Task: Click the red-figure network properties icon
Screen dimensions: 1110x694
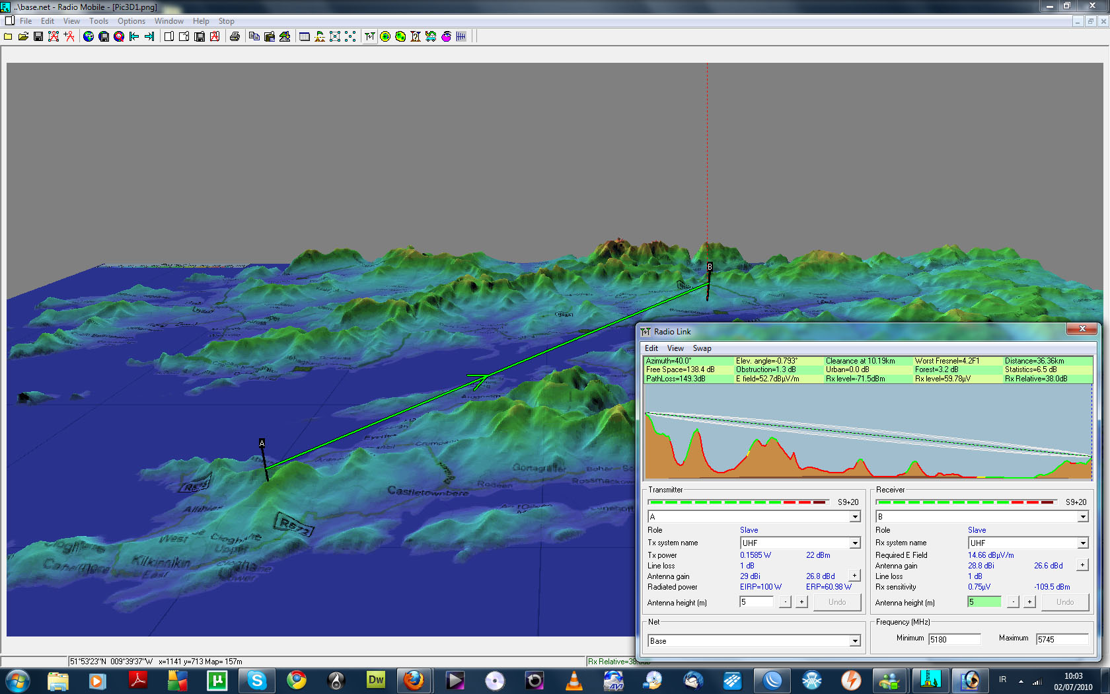Action: click(54, 36)
